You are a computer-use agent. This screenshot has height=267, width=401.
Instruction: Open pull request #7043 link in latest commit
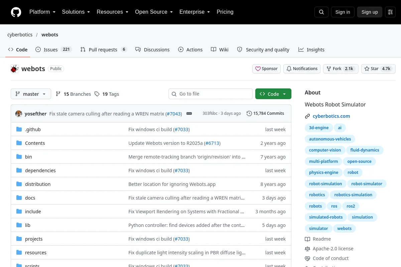click(174, 113)
